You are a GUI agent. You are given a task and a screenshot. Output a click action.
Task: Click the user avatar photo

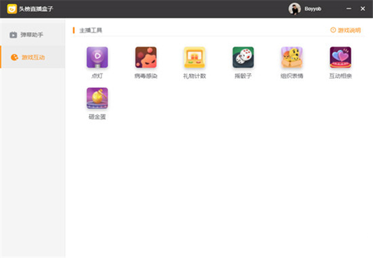(295, 9)
